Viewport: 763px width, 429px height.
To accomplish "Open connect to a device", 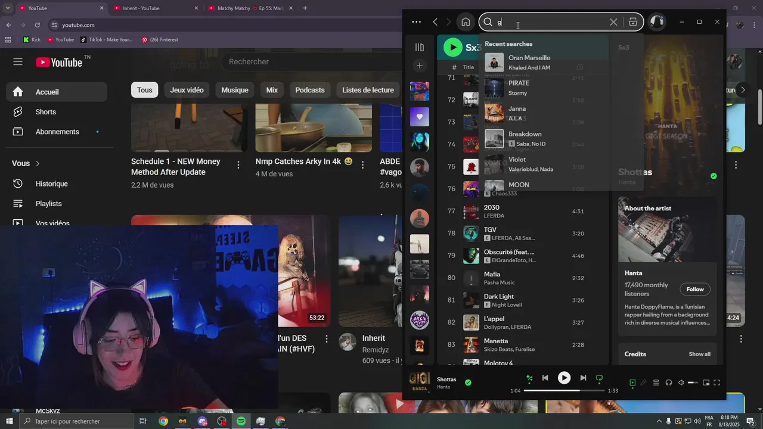I will pos(669,383).
